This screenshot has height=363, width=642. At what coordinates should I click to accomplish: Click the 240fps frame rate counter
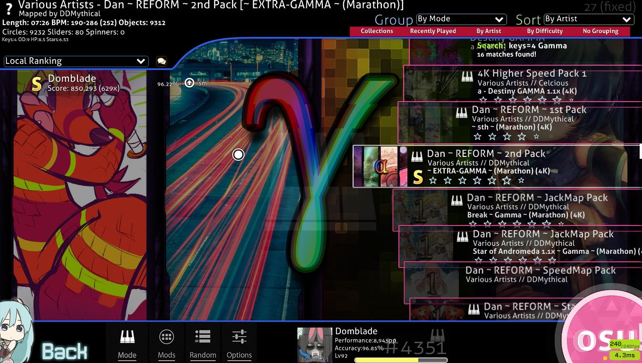coord(624,345)
